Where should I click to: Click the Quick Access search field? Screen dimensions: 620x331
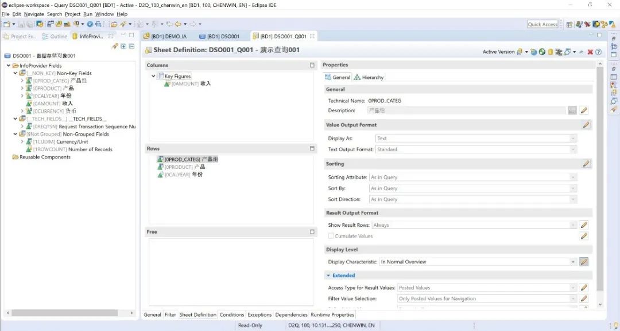click(542, 24)
